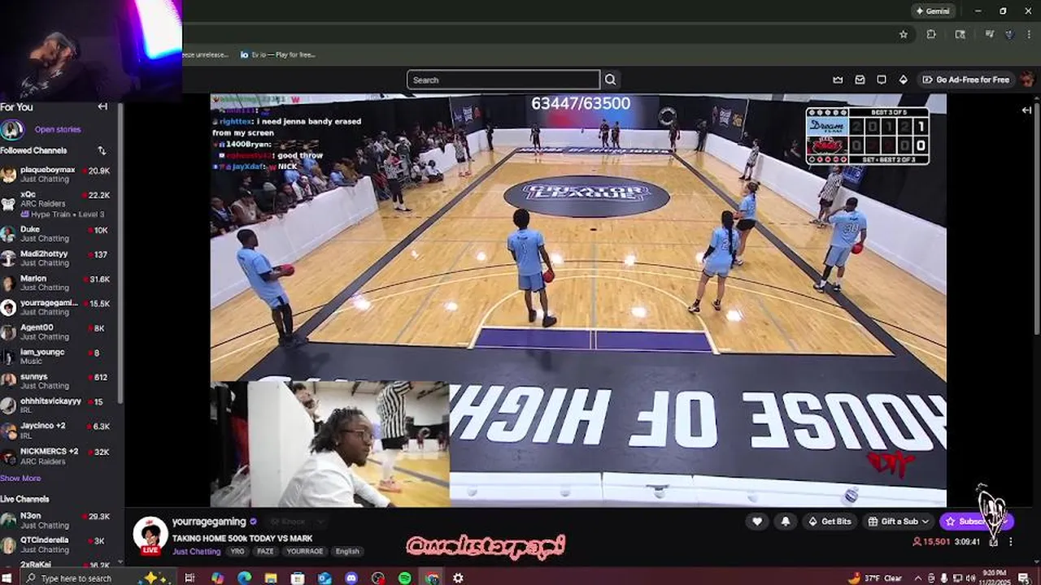This screenshot has width=1041, height=585.
Task: Click the English language tag
Action: (x=347, y=551)
